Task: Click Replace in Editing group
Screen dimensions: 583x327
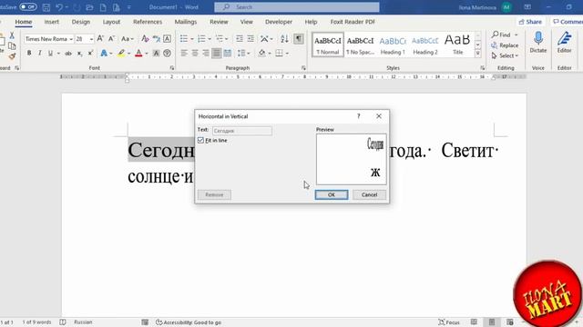Action: [505, 45]
